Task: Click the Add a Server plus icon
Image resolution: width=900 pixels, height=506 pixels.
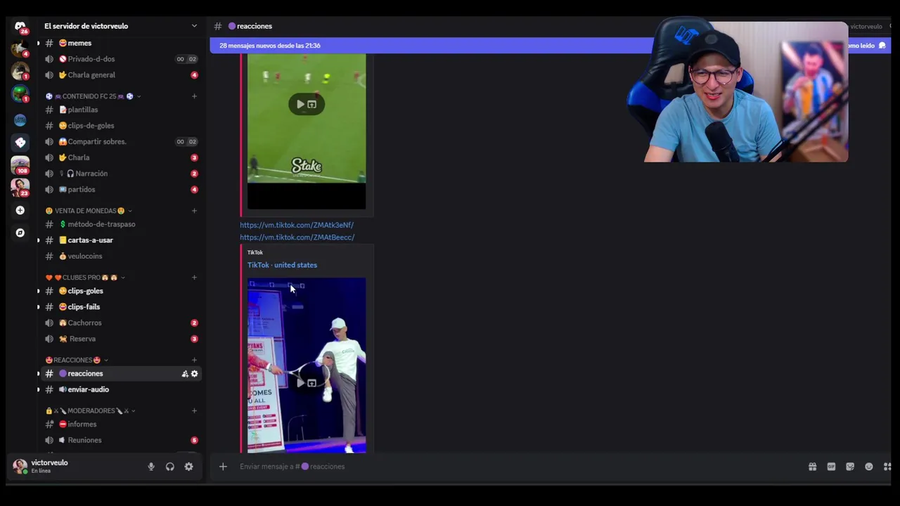Action: (20, 210)
